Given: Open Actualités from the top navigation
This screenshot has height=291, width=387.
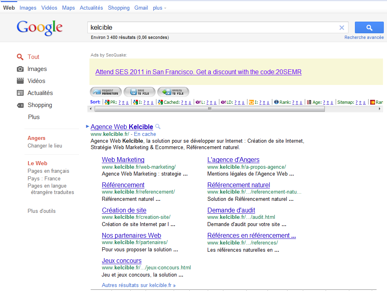Looking at the screenshot, I should pos(91,8).
